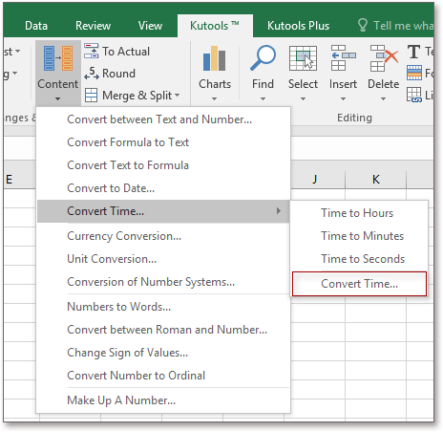The width and height of the screenshot is (443, 432).
Task: Choose Change Sign of Values
Action: (163, 353)
